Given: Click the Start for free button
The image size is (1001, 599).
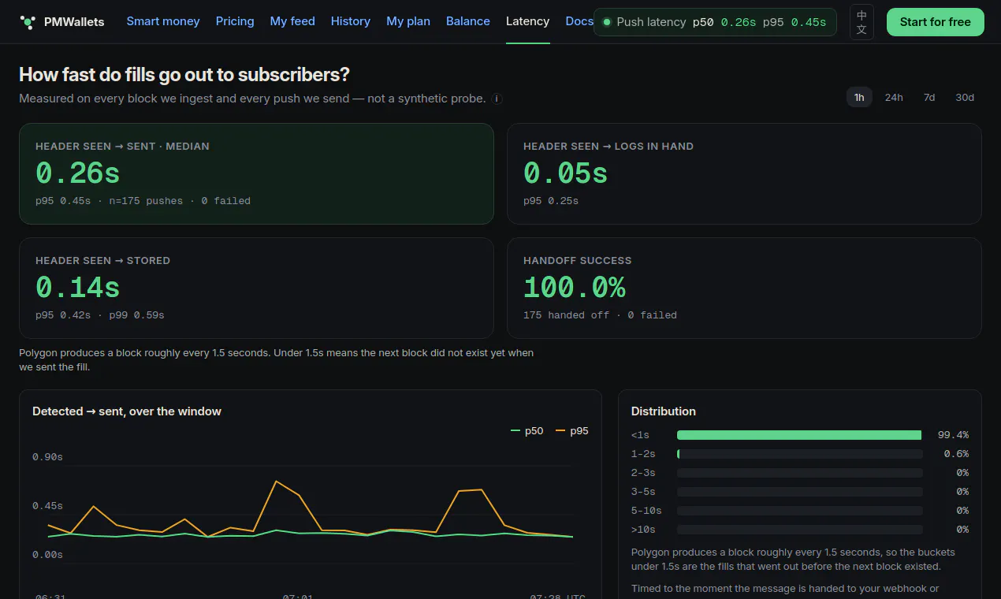Looking at the screenshot, I should tap(936, 22).
